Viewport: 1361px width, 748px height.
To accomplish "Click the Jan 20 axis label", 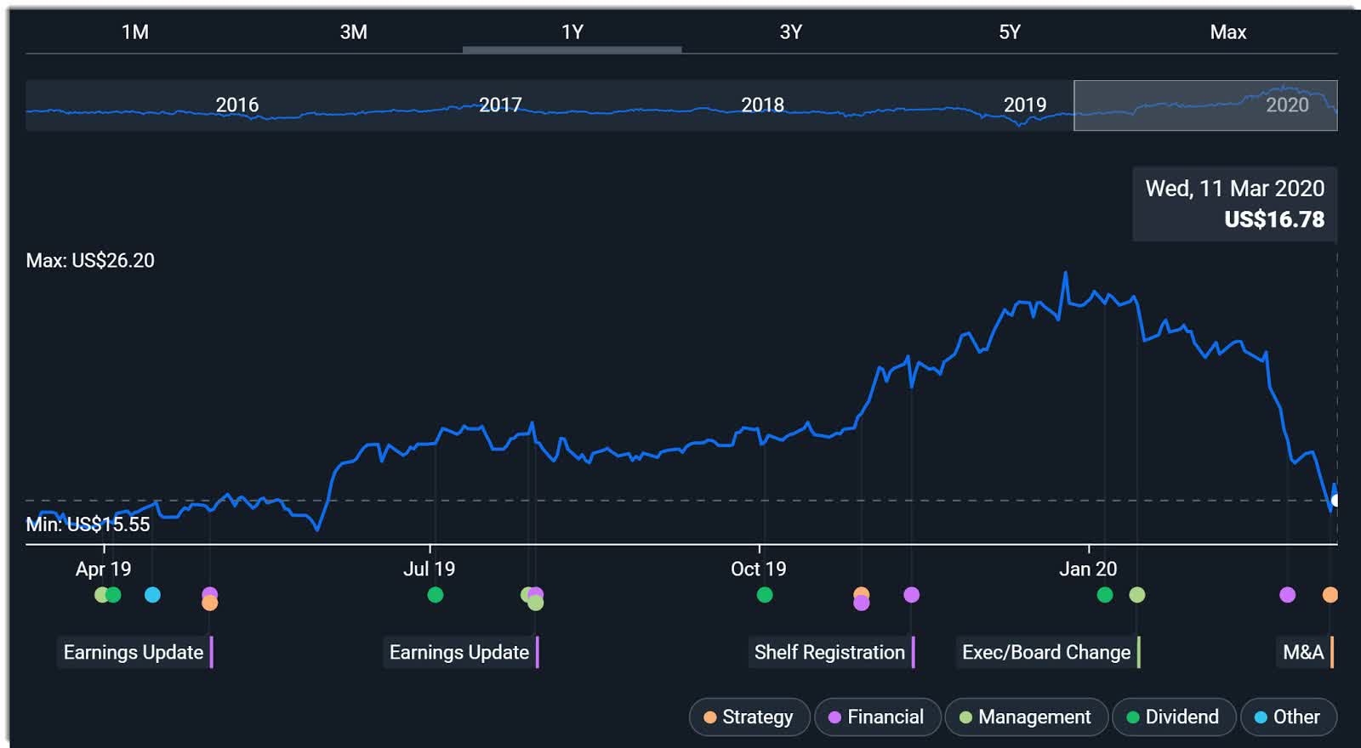I will pos(1088,569).
